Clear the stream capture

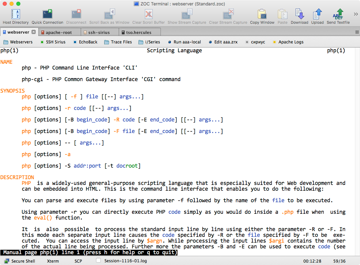[x=228, y=15]
